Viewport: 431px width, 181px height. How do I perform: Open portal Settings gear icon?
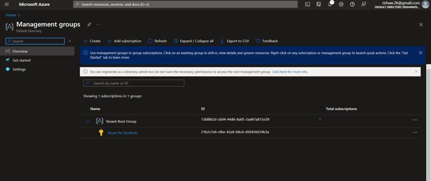341,4
